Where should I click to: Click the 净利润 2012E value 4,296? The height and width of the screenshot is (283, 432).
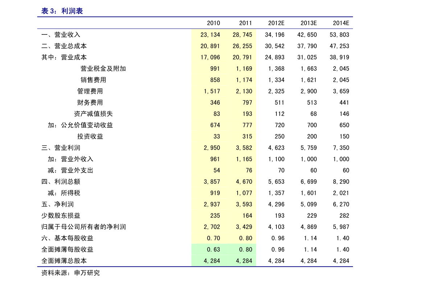[276, 204]
